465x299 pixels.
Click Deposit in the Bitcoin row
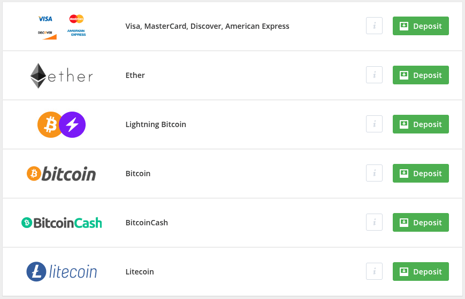[x=421, y=174]
